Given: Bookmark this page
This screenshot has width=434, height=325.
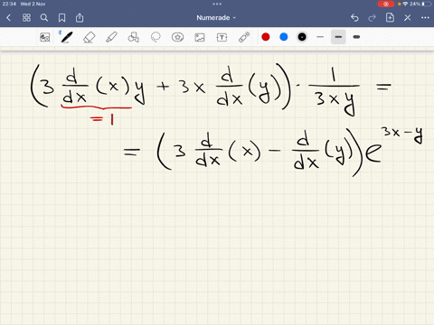Looking at the screenshot, I should pos(61,18).
